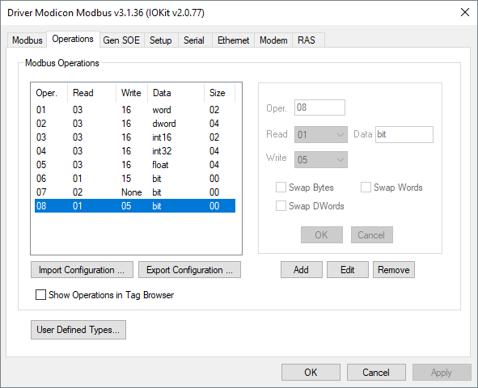Open the Serial tab
The height and width of the screenshot is (388, 478).
coord(194,40)
